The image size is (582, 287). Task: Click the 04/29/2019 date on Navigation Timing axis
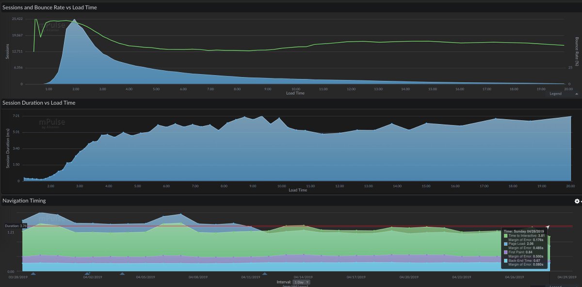pyautogui.click(x=566, y=277)
